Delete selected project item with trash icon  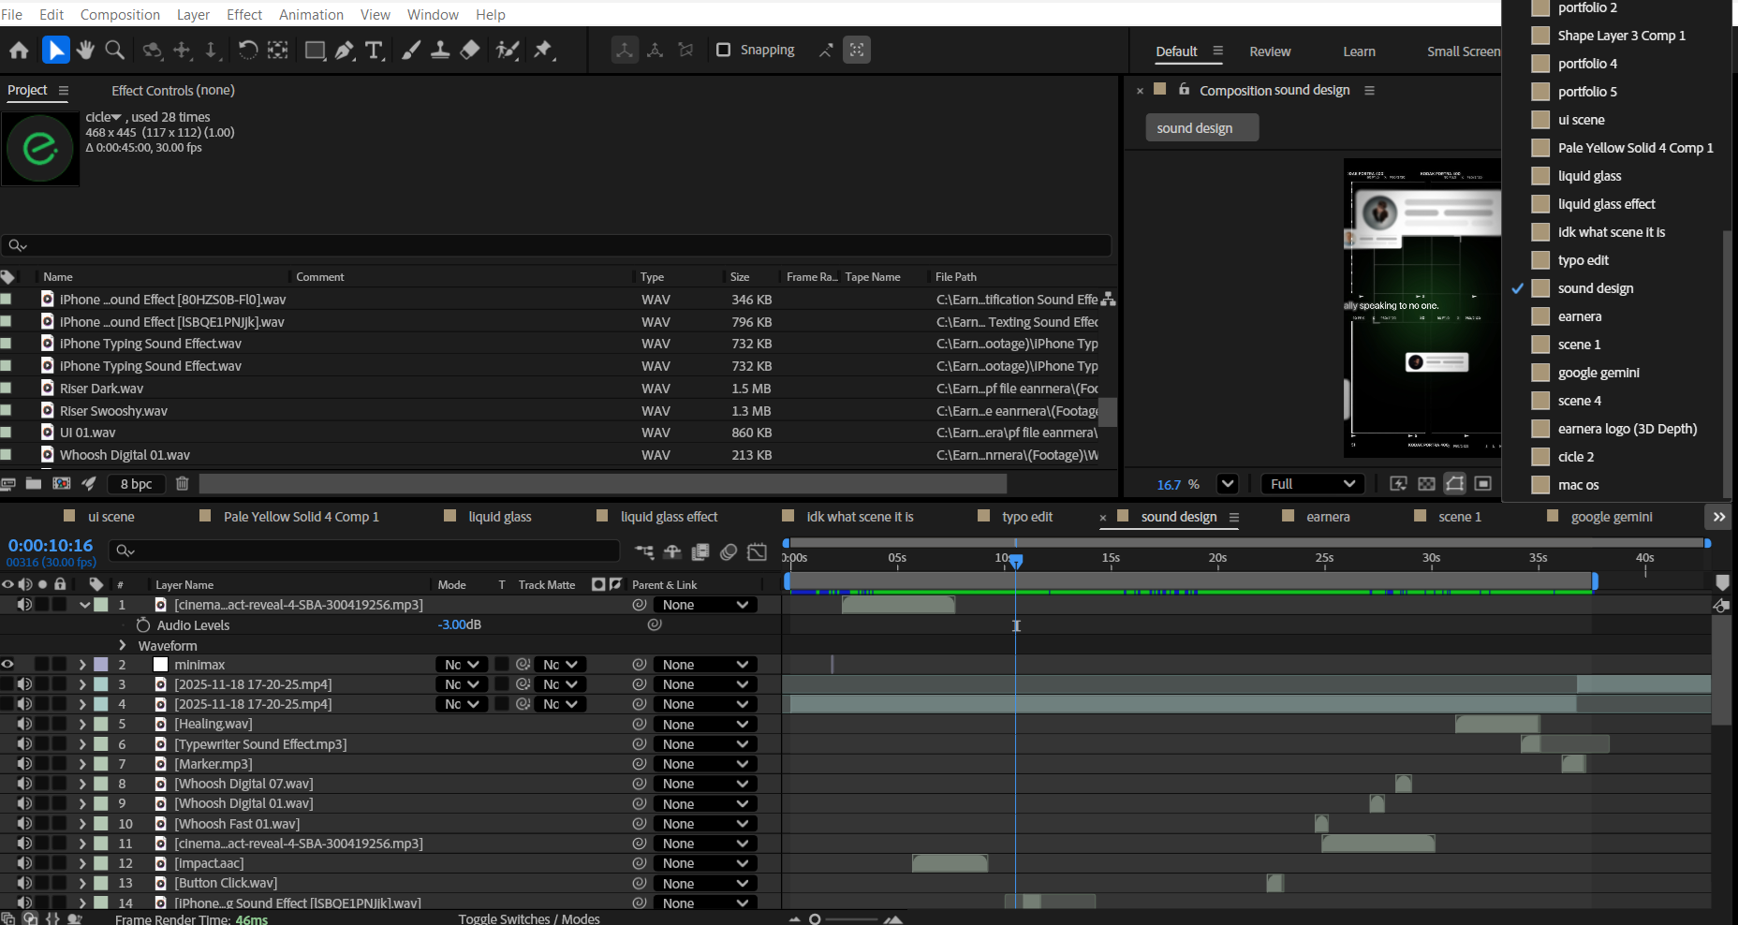(x=183, y=483)
